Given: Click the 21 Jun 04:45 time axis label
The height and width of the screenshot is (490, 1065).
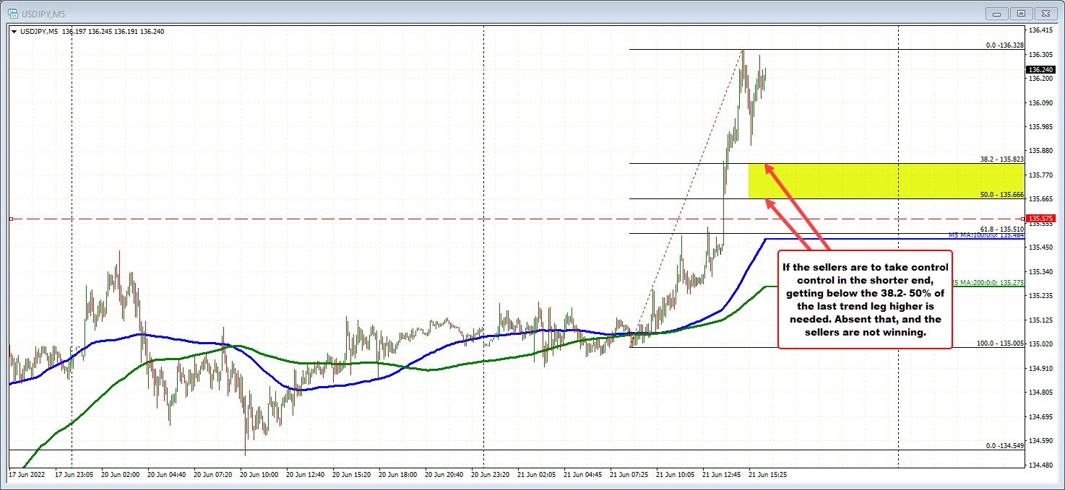Looking at the screenshot, I should point(584,476).
